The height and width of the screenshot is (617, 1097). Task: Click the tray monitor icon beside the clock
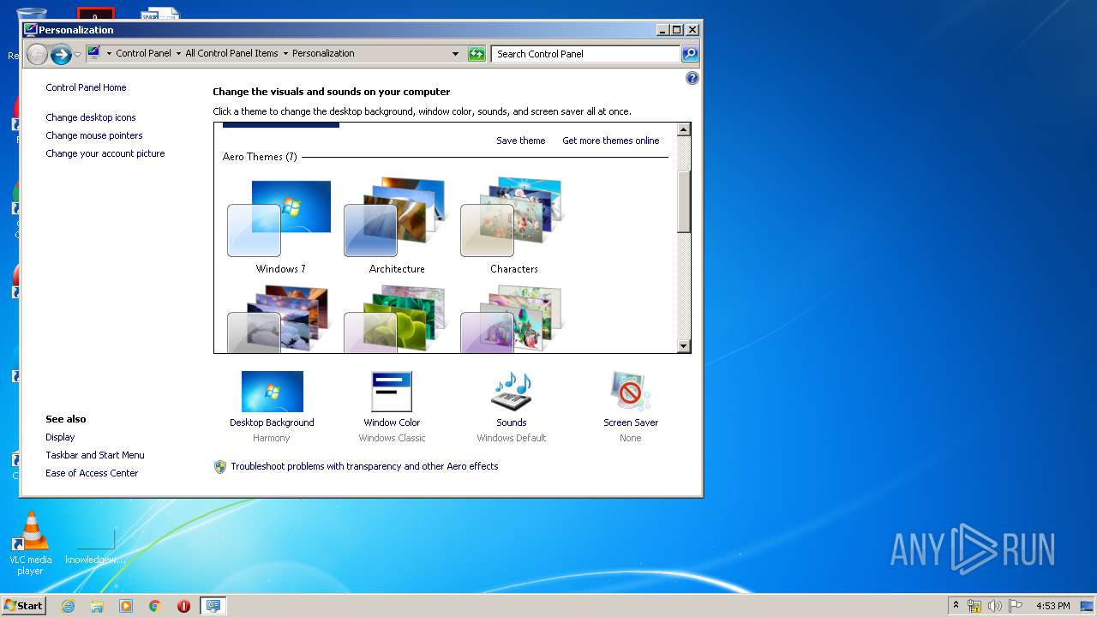click(x=1087, y=606)
